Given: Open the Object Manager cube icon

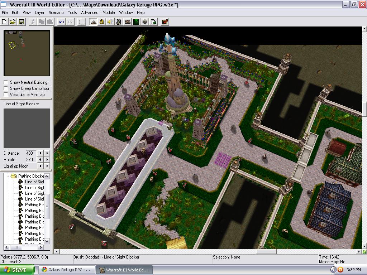Looking at the screenshot, I should (x=145, y=22).
